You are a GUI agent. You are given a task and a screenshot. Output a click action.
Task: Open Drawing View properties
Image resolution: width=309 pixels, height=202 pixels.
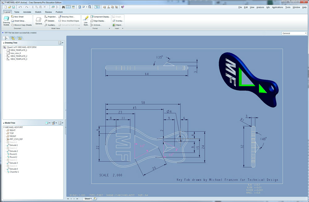point(66,17)
